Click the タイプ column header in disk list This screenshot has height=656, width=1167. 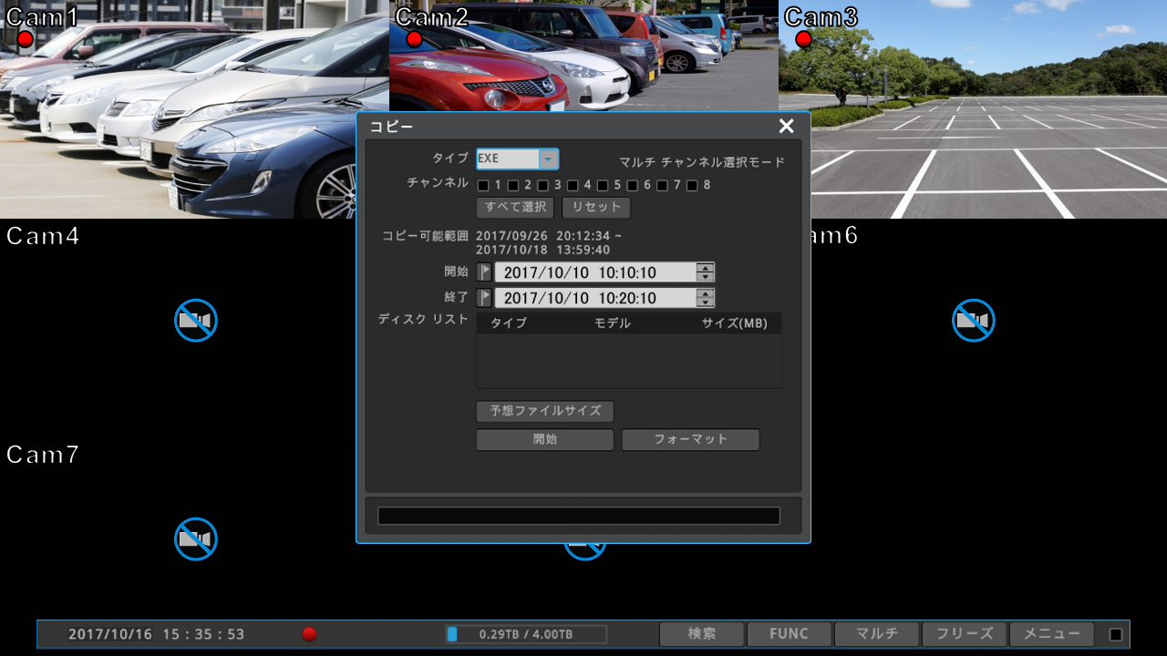coord(509,323)
